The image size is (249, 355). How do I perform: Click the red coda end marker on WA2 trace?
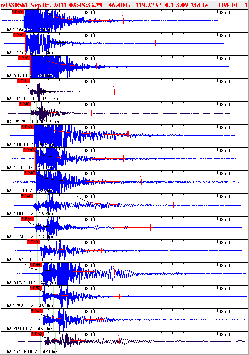(119, 296)
